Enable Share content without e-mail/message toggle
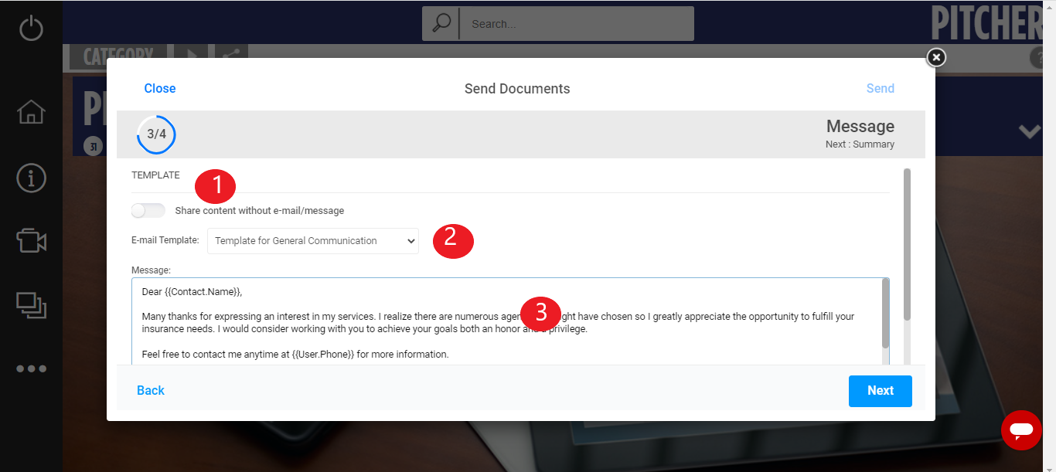The width and height of the screenshot is (1056, 472). [148, 211]
